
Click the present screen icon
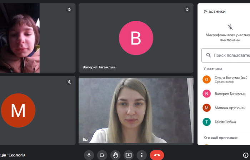pyautogui.click(x=128, y=155)
